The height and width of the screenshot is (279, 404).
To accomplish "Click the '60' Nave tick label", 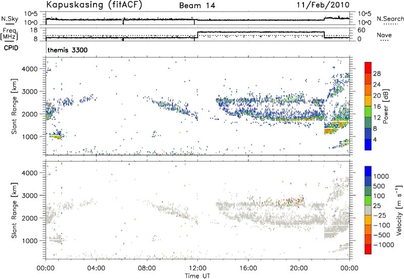I will 362,30.
